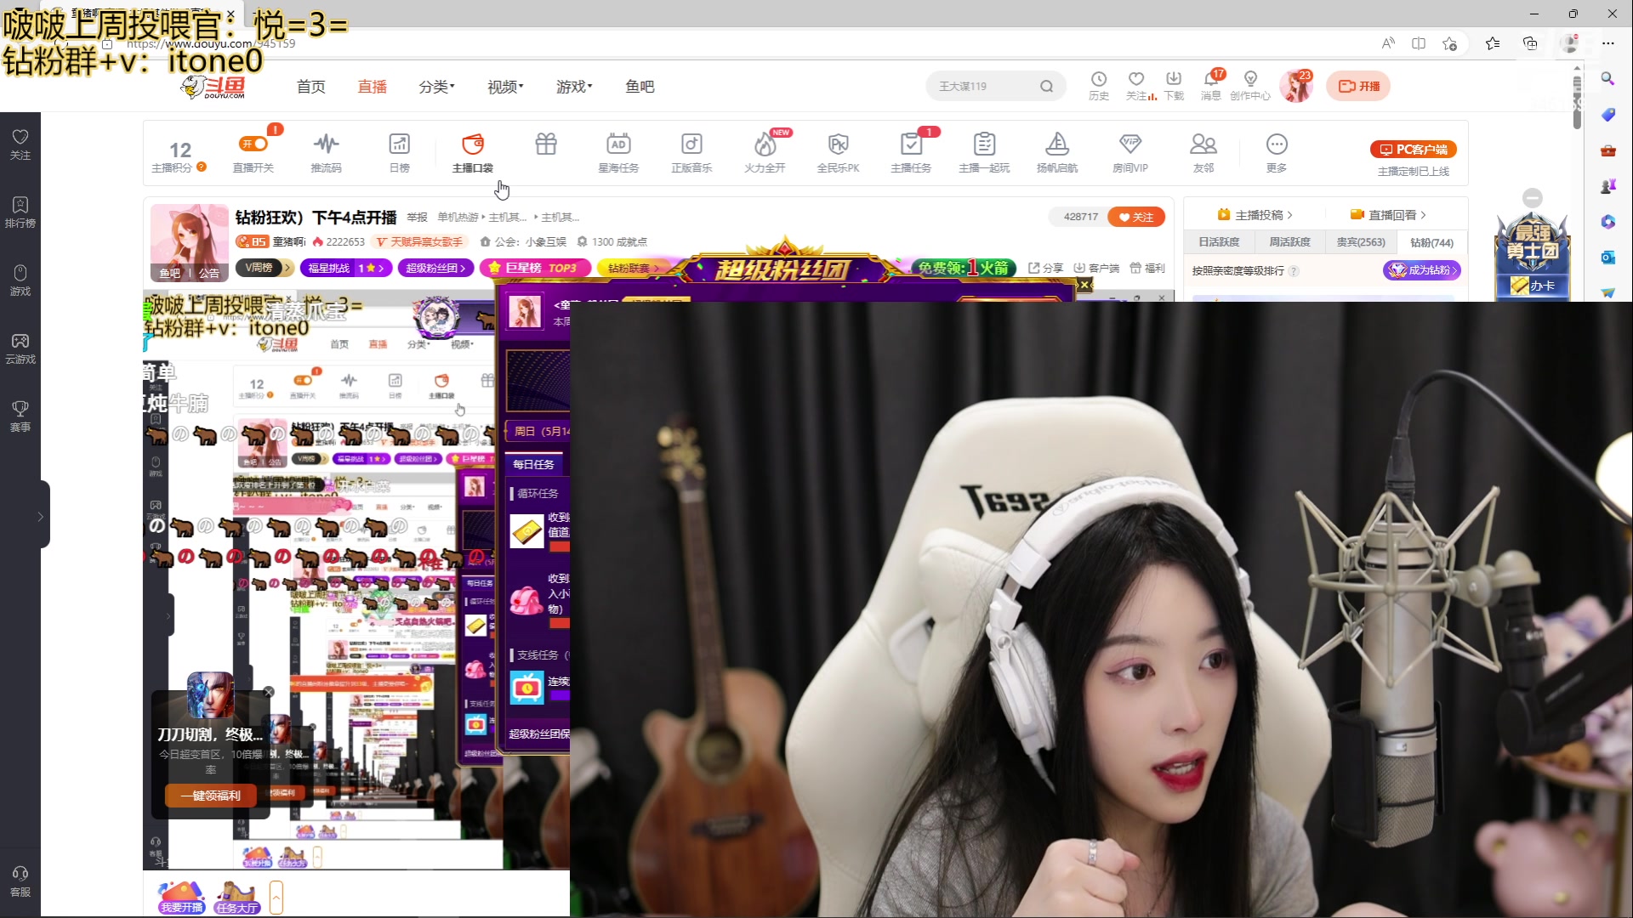Open the 客服 support headset icon
1633x918 pixels.
[20, 881]
